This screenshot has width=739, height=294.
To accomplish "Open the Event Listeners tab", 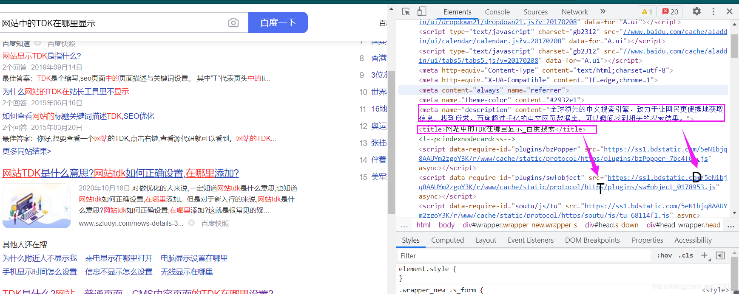I will 530,240.
